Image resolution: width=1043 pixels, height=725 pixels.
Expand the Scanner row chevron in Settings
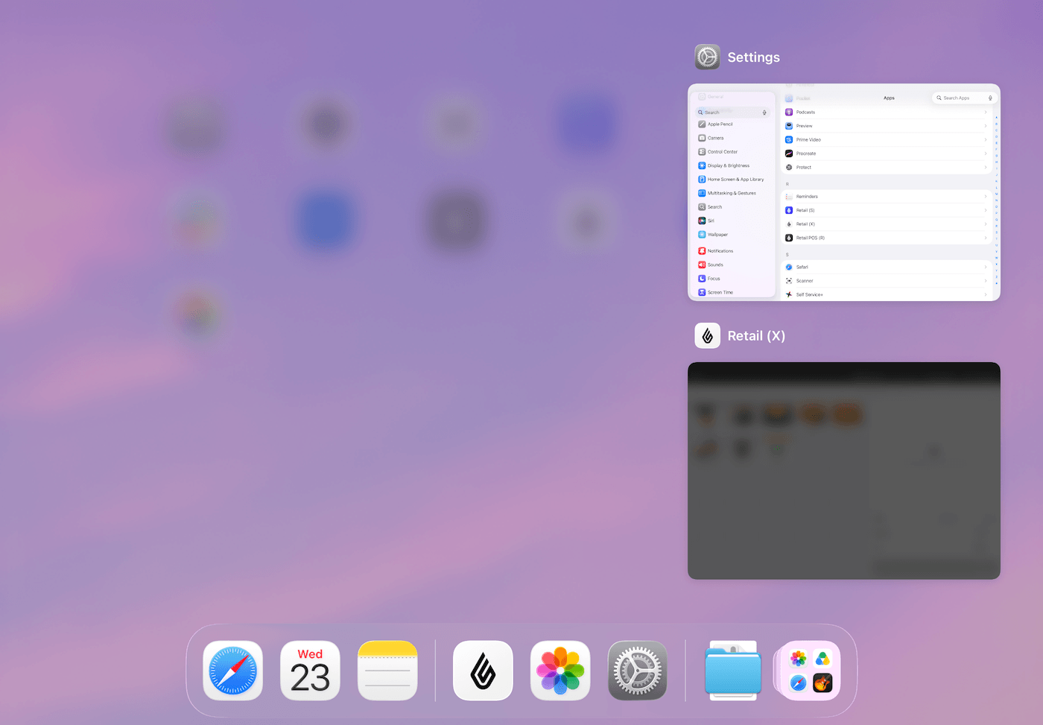click(x=986, y=281)
